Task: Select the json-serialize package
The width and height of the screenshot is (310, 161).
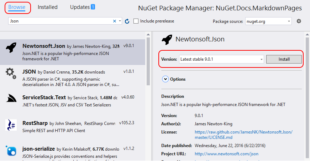Action: tap(73, 152)
